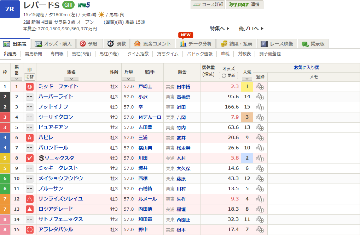Click the checkmark icon beside ソニックスター
The width and height of the screenshot is (360, 235).
tap(29, 158)
